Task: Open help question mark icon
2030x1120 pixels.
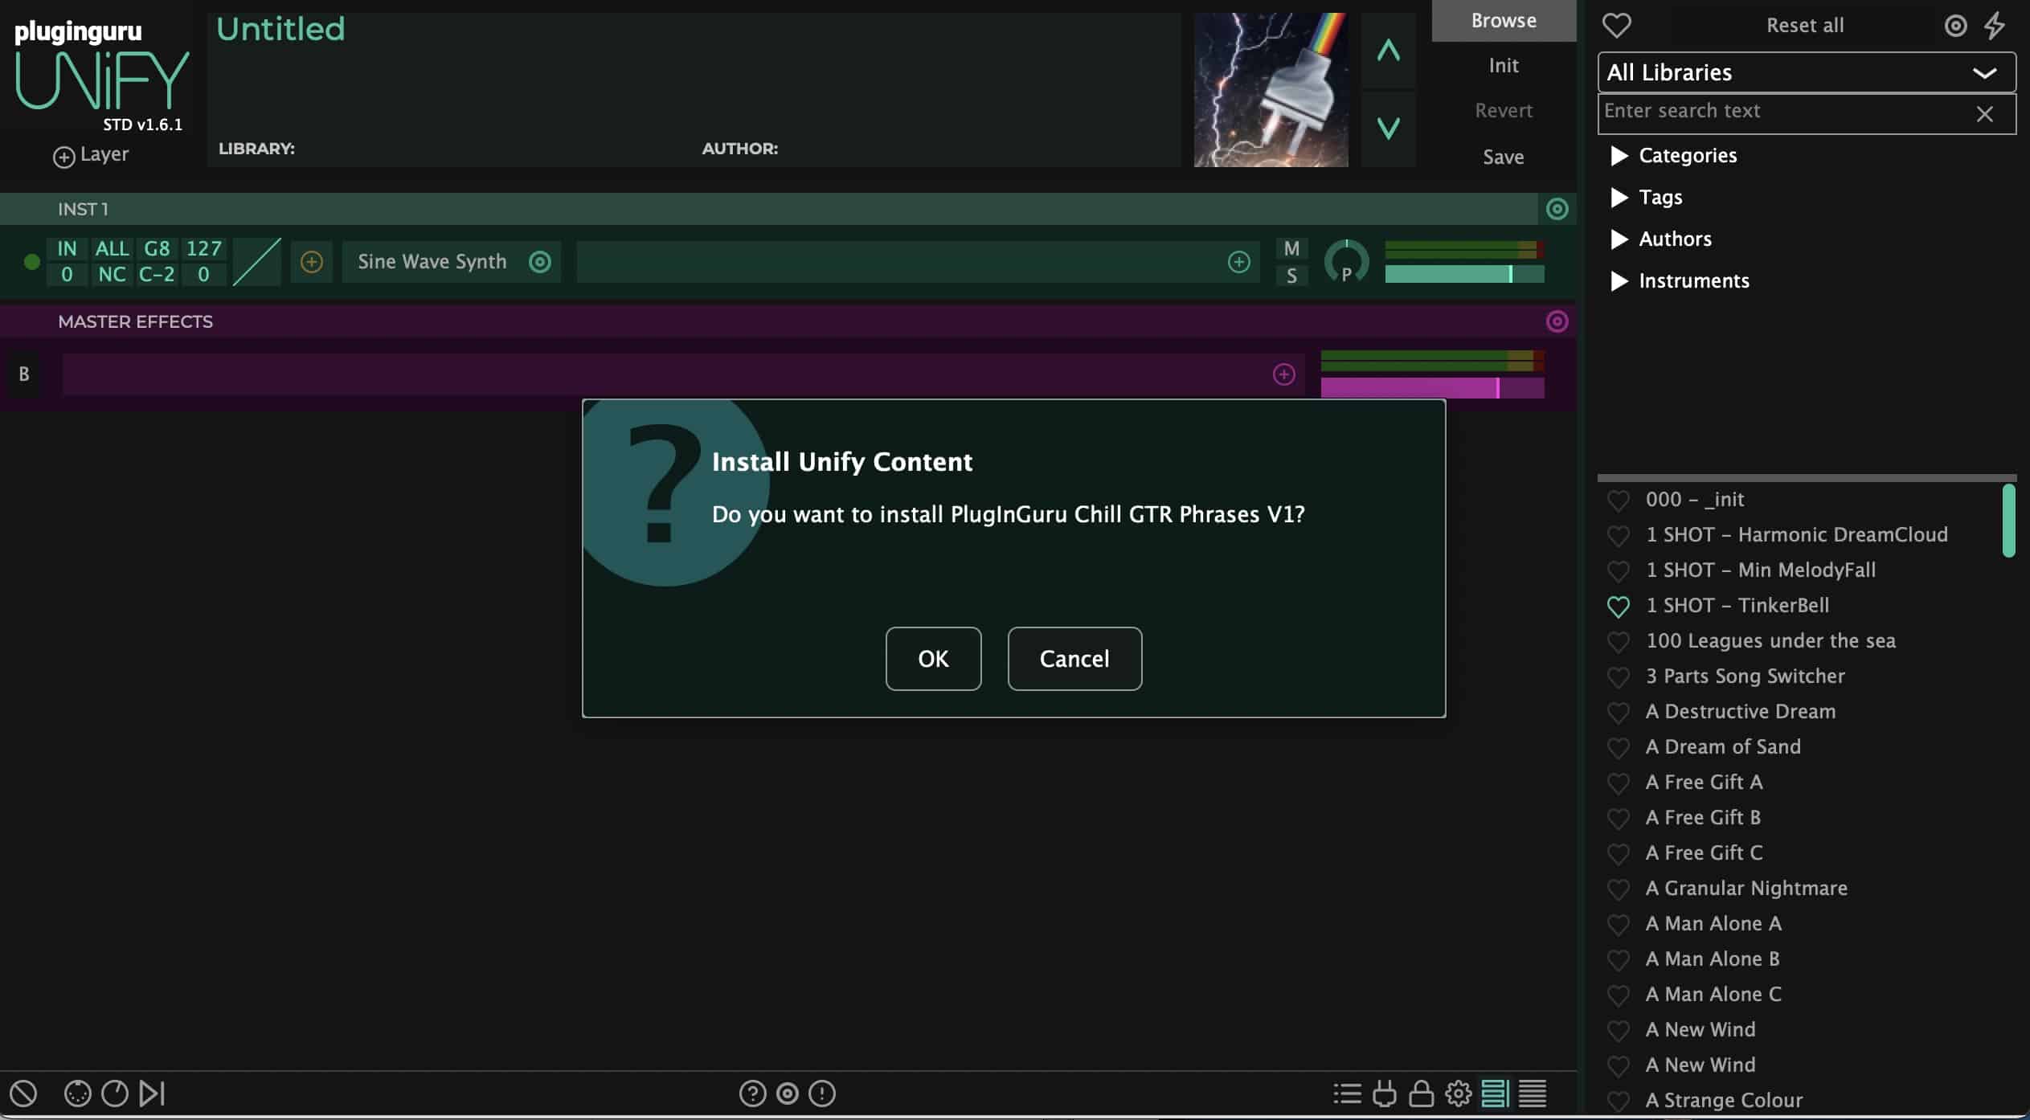Action: (753, 1093)
